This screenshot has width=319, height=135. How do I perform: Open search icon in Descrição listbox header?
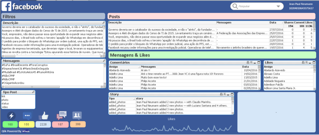(x=104, y=23)
